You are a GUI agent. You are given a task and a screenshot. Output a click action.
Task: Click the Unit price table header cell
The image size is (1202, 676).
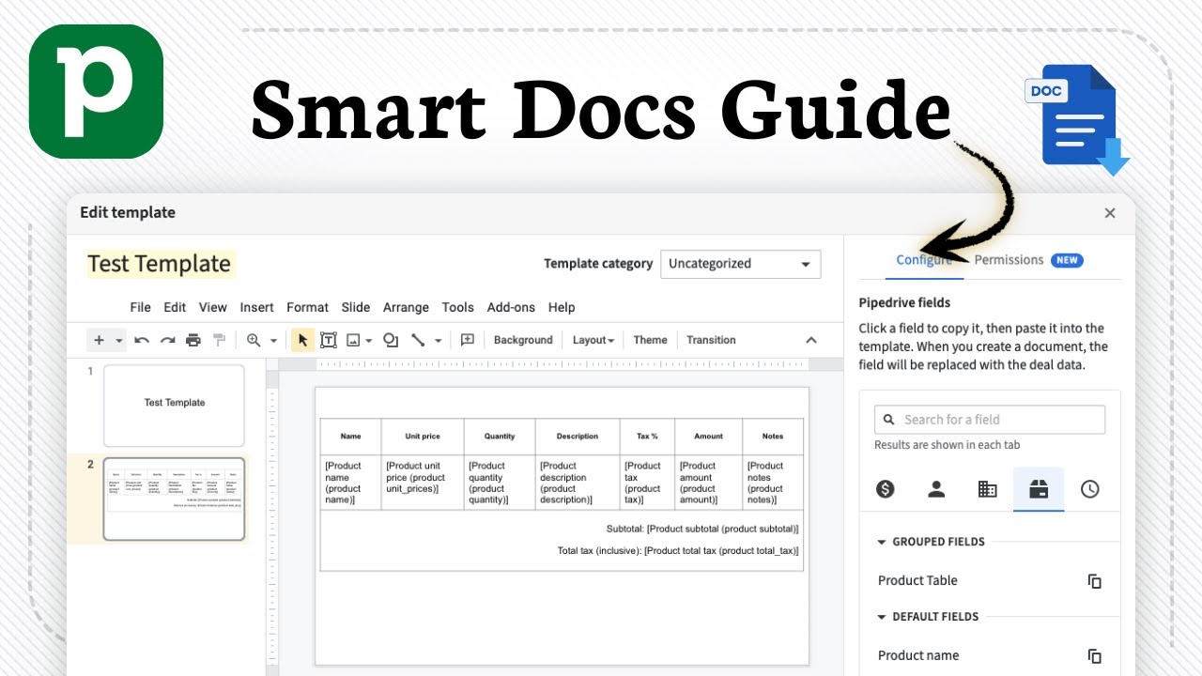pyautogui.click(x=423, y=437)
